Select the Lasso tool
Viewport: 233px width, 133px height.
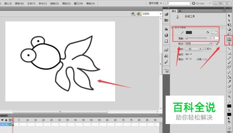coord(229,34)
